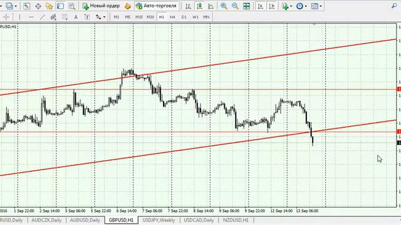This screenshot has height=225, width=401.
Task: Toggle chart shift
Action: pyautogui.click(x=272, y=6)
